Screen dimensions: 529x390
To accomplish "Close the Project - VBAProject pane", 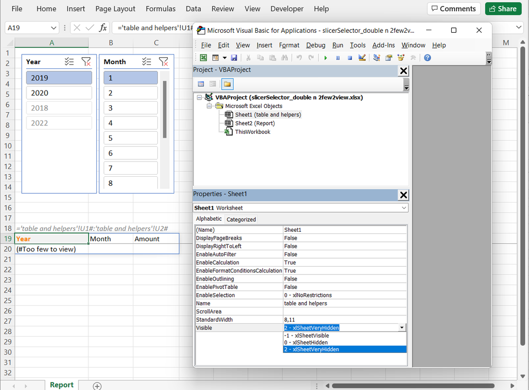I will pos(403,71).
